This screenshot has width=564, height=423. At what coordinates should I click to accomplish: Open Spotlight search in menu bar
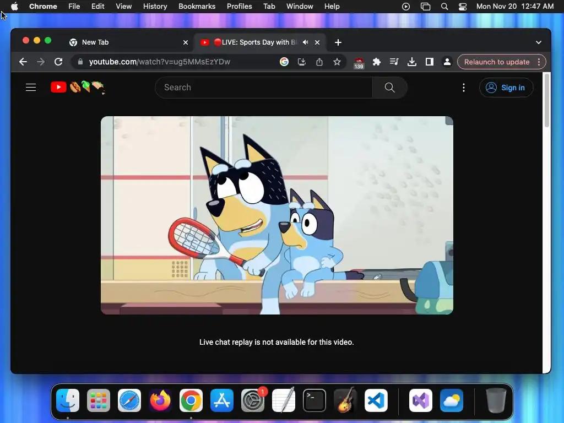(444, 7)
